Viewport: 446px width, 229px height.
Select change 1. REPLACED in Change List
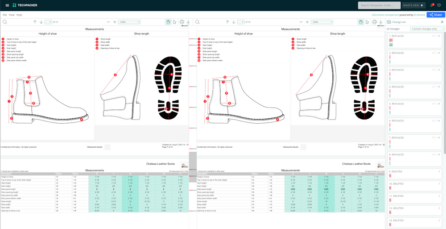414,41
